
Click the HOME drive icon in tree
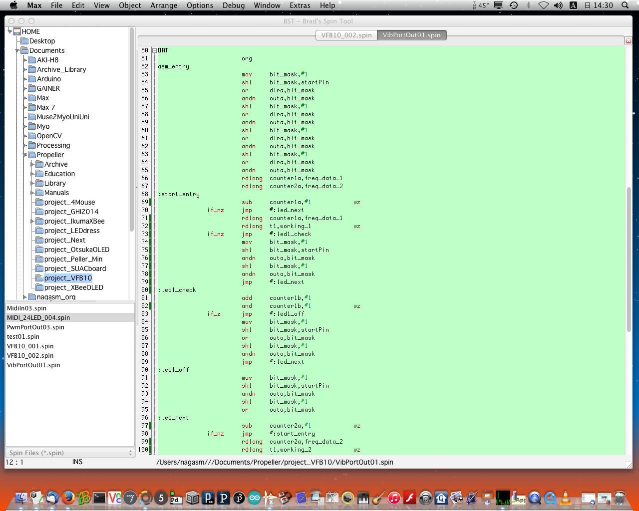point(17,31)
